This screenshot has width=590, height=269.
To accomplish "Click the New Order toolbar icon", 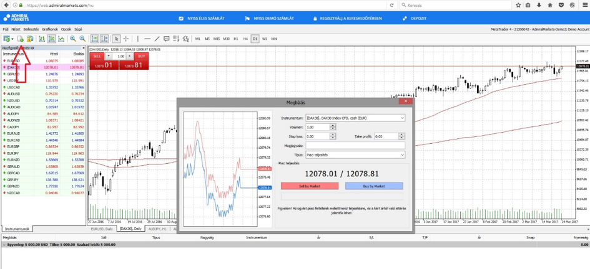I will point(21,39).
